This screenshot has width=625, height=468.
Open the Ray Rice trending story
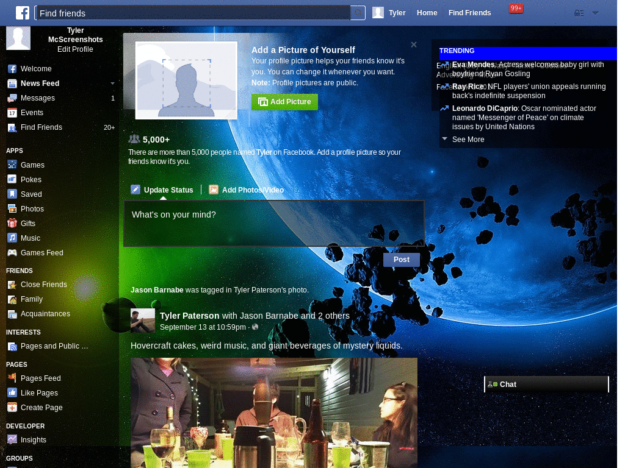click(529, 91)
